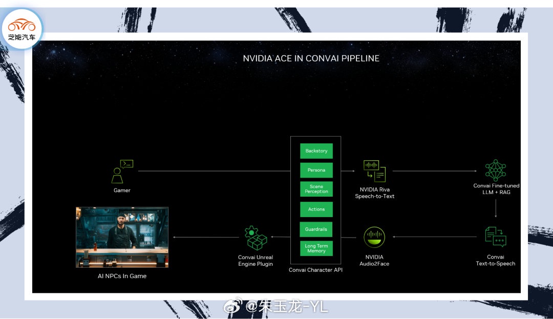This screenshot has height=319, width=553.
Task: Select the Scene Perception green box
Action: pyautogui.click(x=316, y=189)
